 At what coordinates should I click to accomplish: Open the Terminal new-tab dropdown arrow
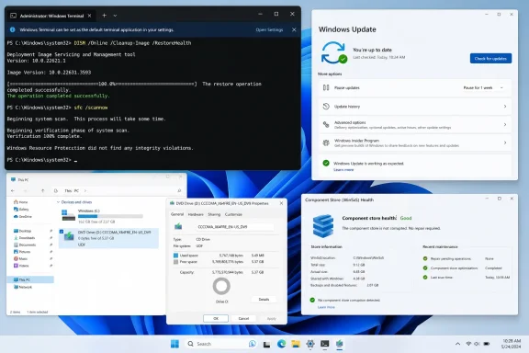click(115, 16)
